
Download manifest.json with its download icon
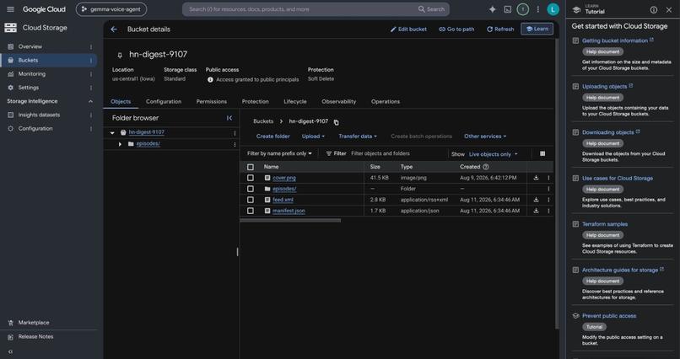(536, 211)
